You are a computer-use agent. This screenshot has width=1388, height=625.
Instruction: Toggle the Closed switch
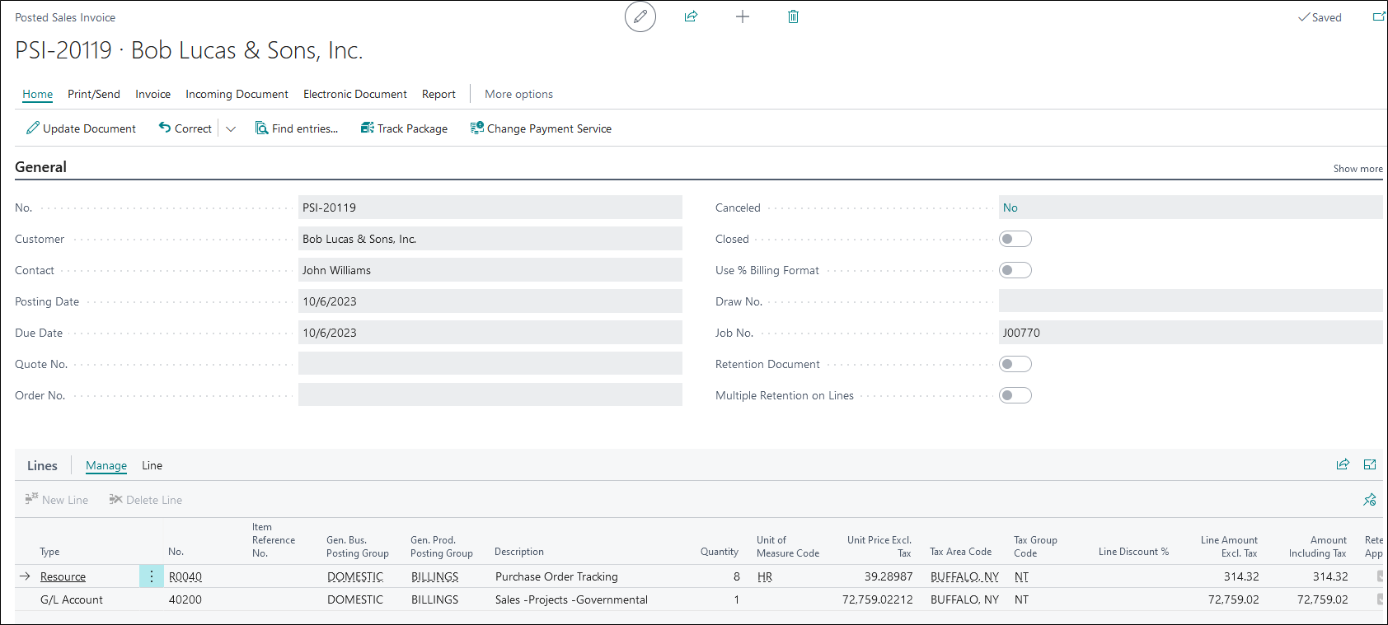click(1015, 239)
